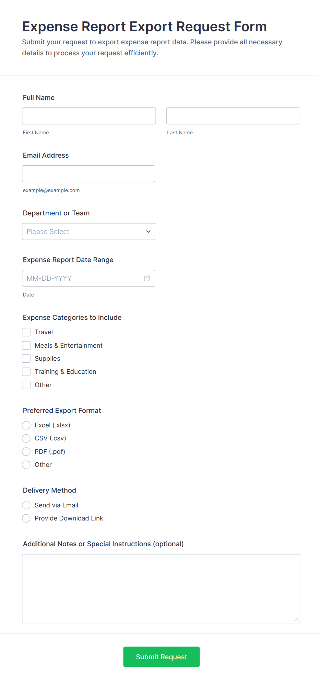Grab the notes textarea resize handle
The height and width of the screenshot is (684, 319).
297,620
